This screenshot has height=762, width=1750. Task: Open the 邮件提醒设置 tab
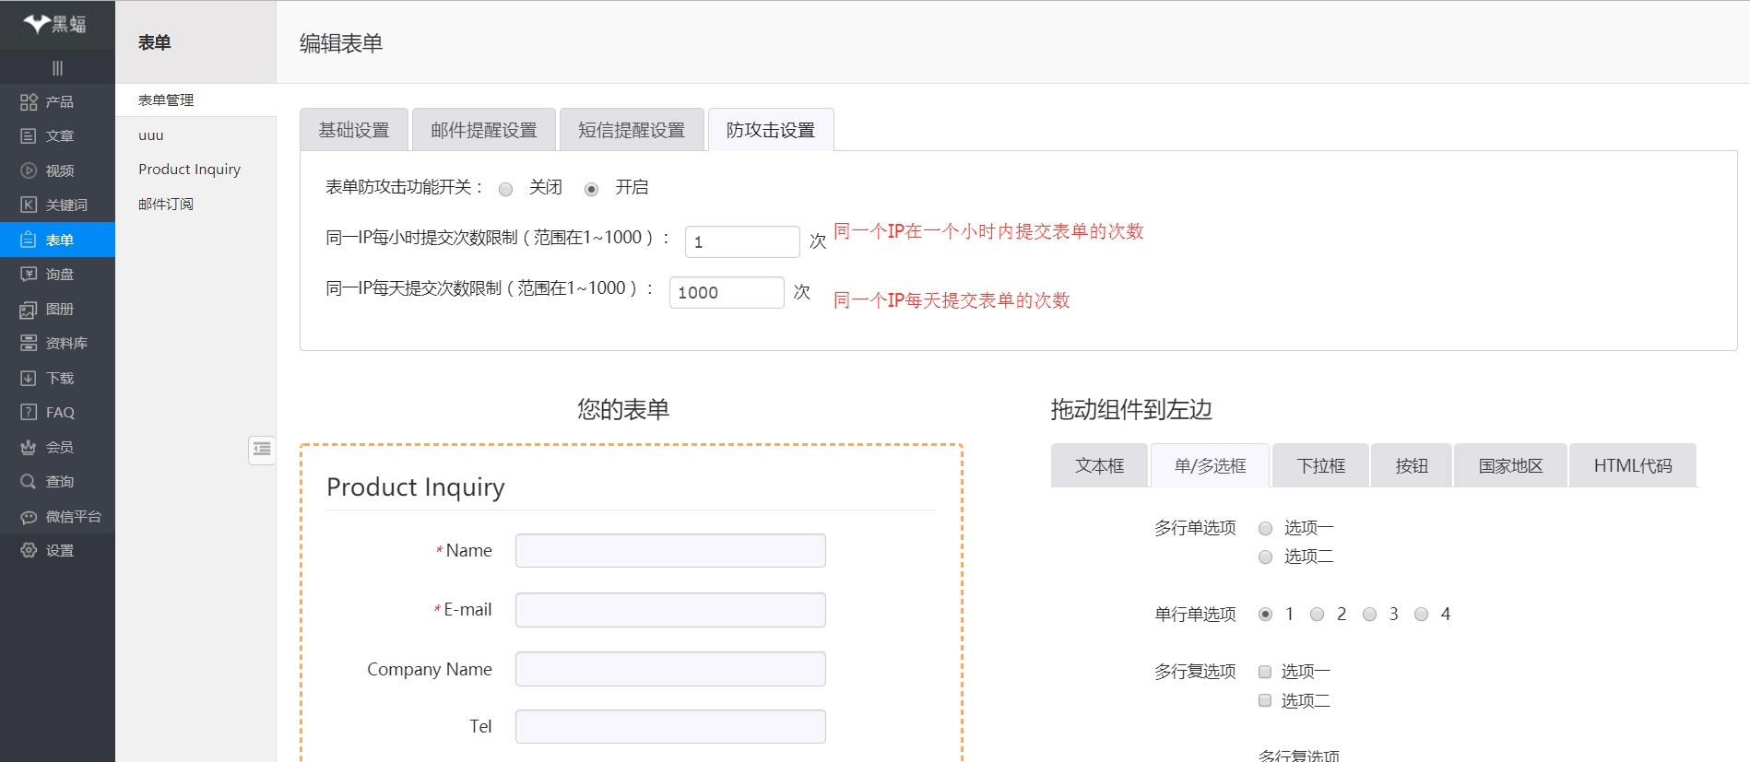(x=484, y=130)
